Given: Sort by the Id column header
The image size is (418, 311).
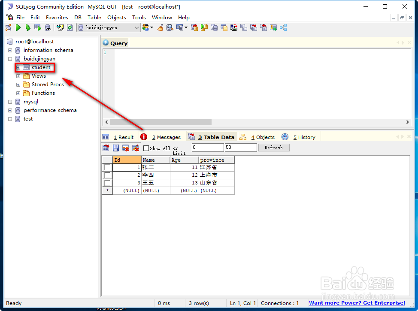Looking at the screenshot, I should 127,160.
